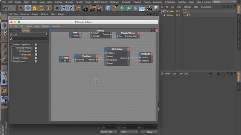
Task: Open Mode menu in Attribute Manager
Action: click(167, 73)
